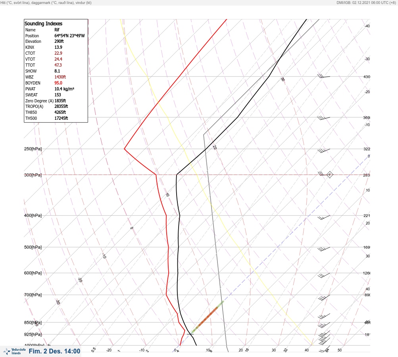This screenshot has height=357, width=398.
Task: Click the wind barb at 600 hPa level
Action: 324,275
